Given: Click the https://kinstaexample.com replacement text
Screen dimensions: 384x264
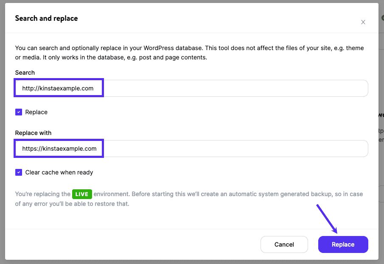Looking at the screenshot, I should [x=59, y=149].
